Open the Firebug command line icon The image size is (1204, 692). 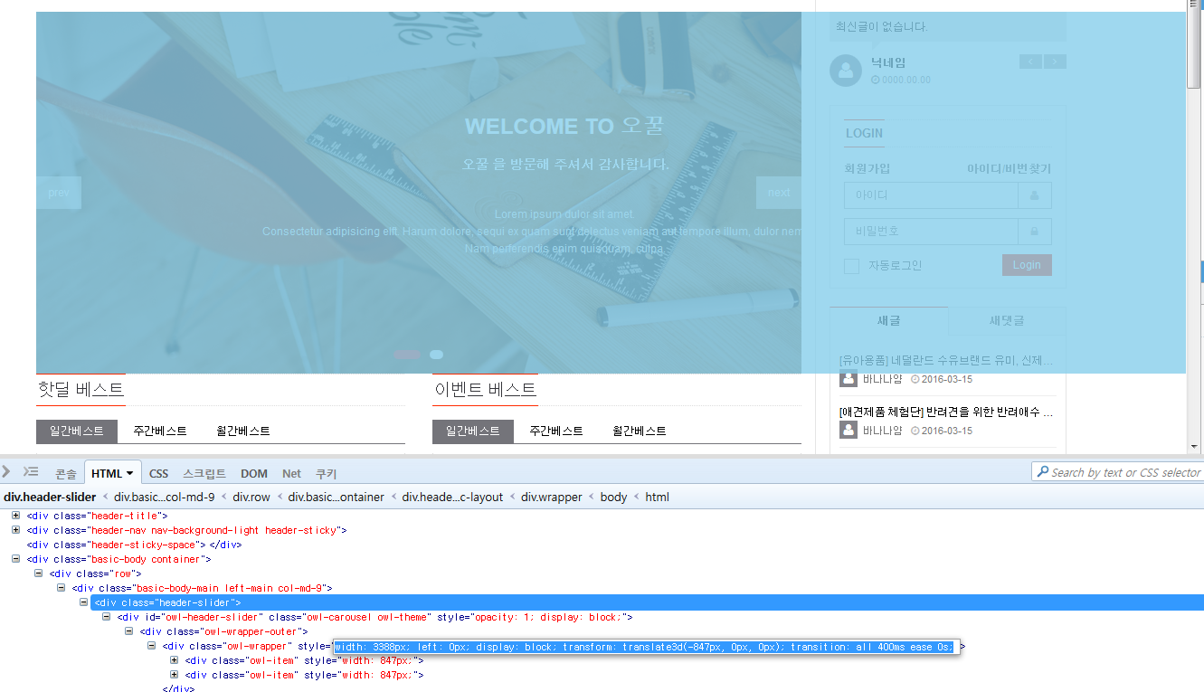(x=31, y=471)
